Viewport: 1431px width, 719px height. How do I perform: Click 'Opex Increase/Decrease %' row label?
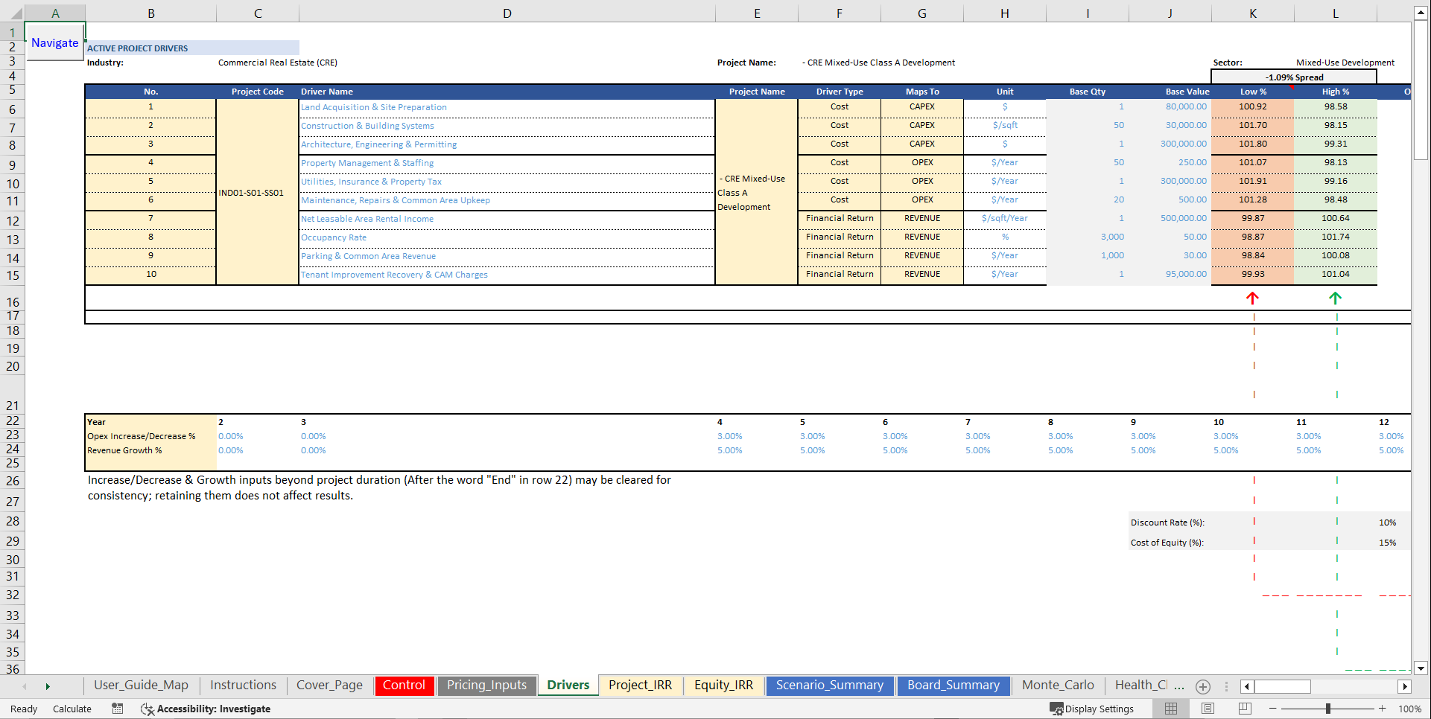click(x=142, y=436)
